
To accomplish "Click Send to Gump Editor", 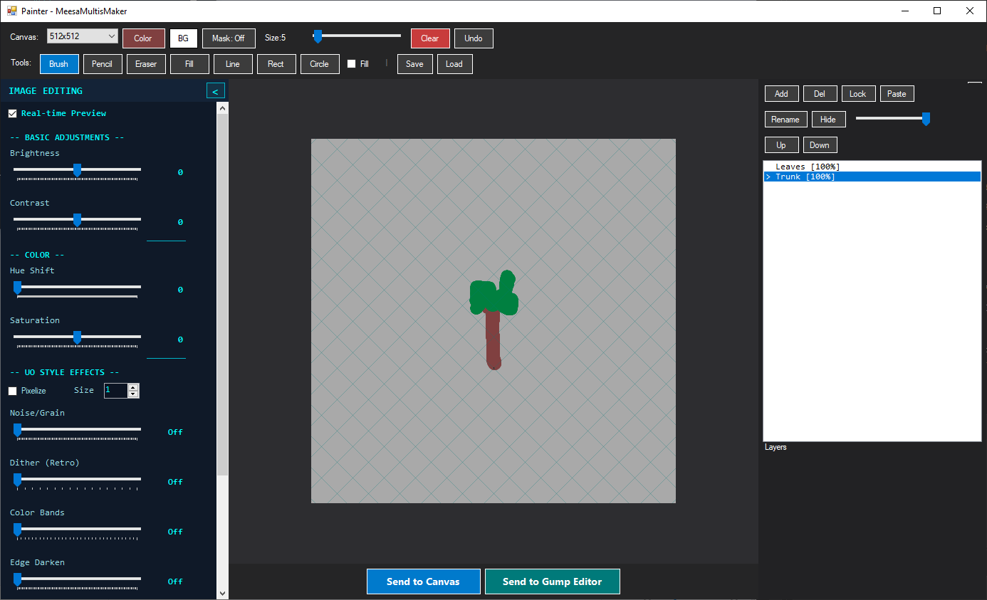I will (x=553, y=581).
